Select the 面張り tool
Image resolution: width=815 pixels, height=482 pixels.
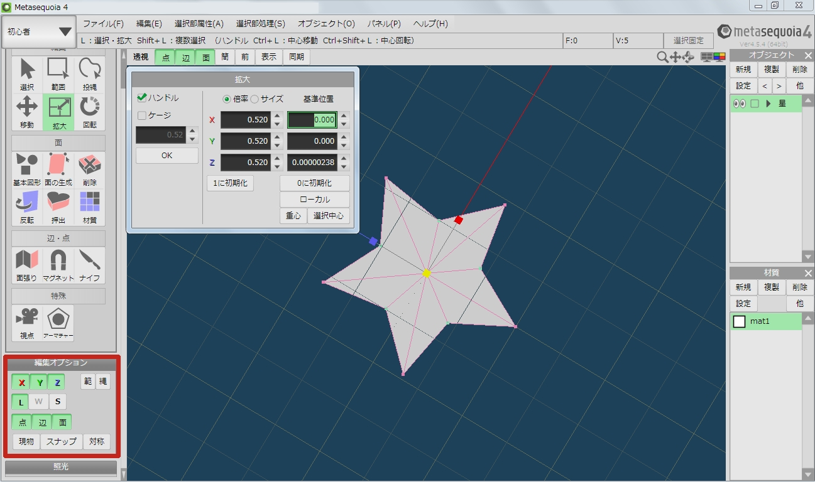[27, 265]
